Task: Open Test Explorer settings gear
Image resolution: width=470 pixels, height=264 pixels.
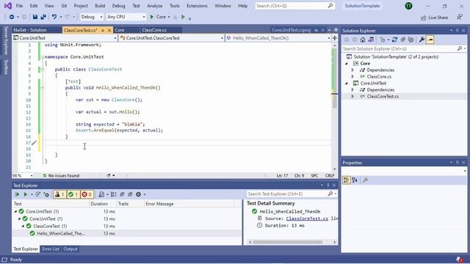Action: (x=138, y=194)
